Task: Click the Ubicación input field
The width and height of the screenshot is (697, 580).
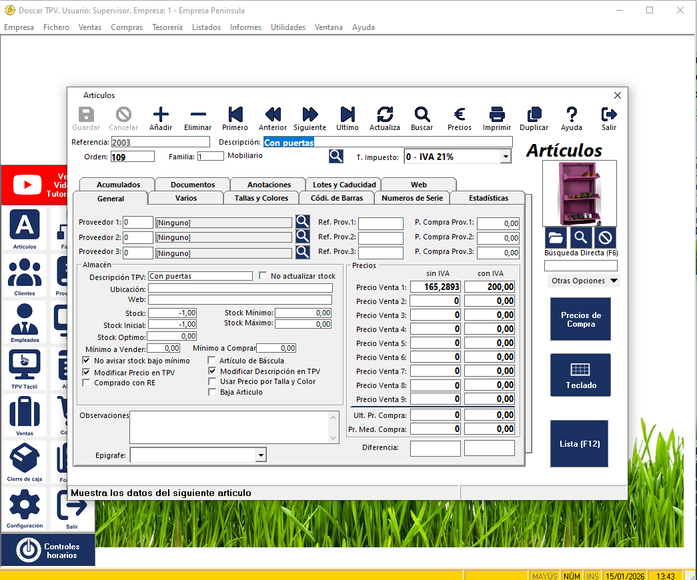Action: [x=240, y=289]
